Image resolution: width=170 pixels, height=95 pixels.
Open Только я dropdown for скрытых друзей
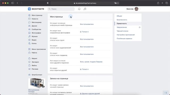pos(84,69)
